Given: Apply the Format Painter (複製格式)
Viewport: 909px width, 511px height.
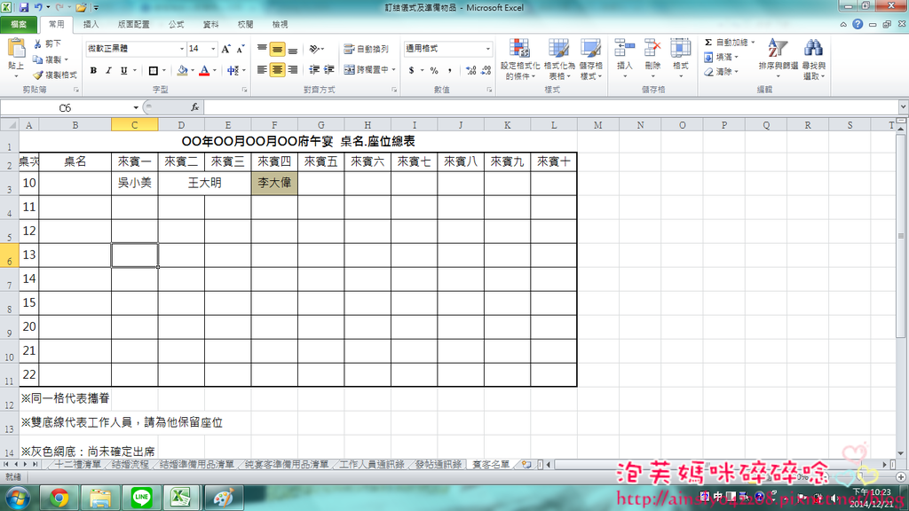Looking at the screenshot, I should coord(56,74).
